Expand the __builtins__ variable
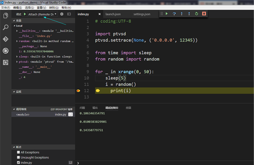This screenshot has width=254, height=165. 17,31
